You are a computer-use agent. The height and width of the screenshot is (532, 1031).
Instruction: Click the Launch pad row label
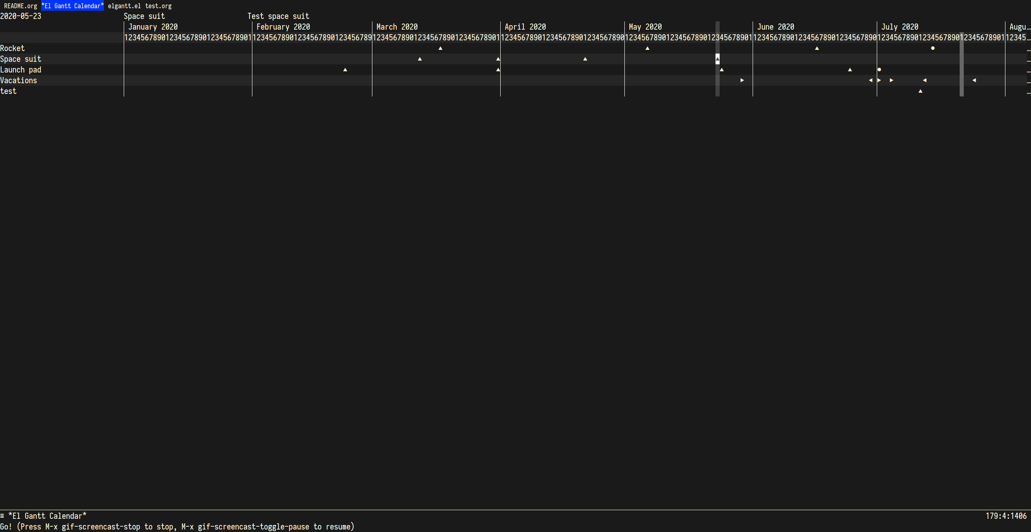click(21, 70)
